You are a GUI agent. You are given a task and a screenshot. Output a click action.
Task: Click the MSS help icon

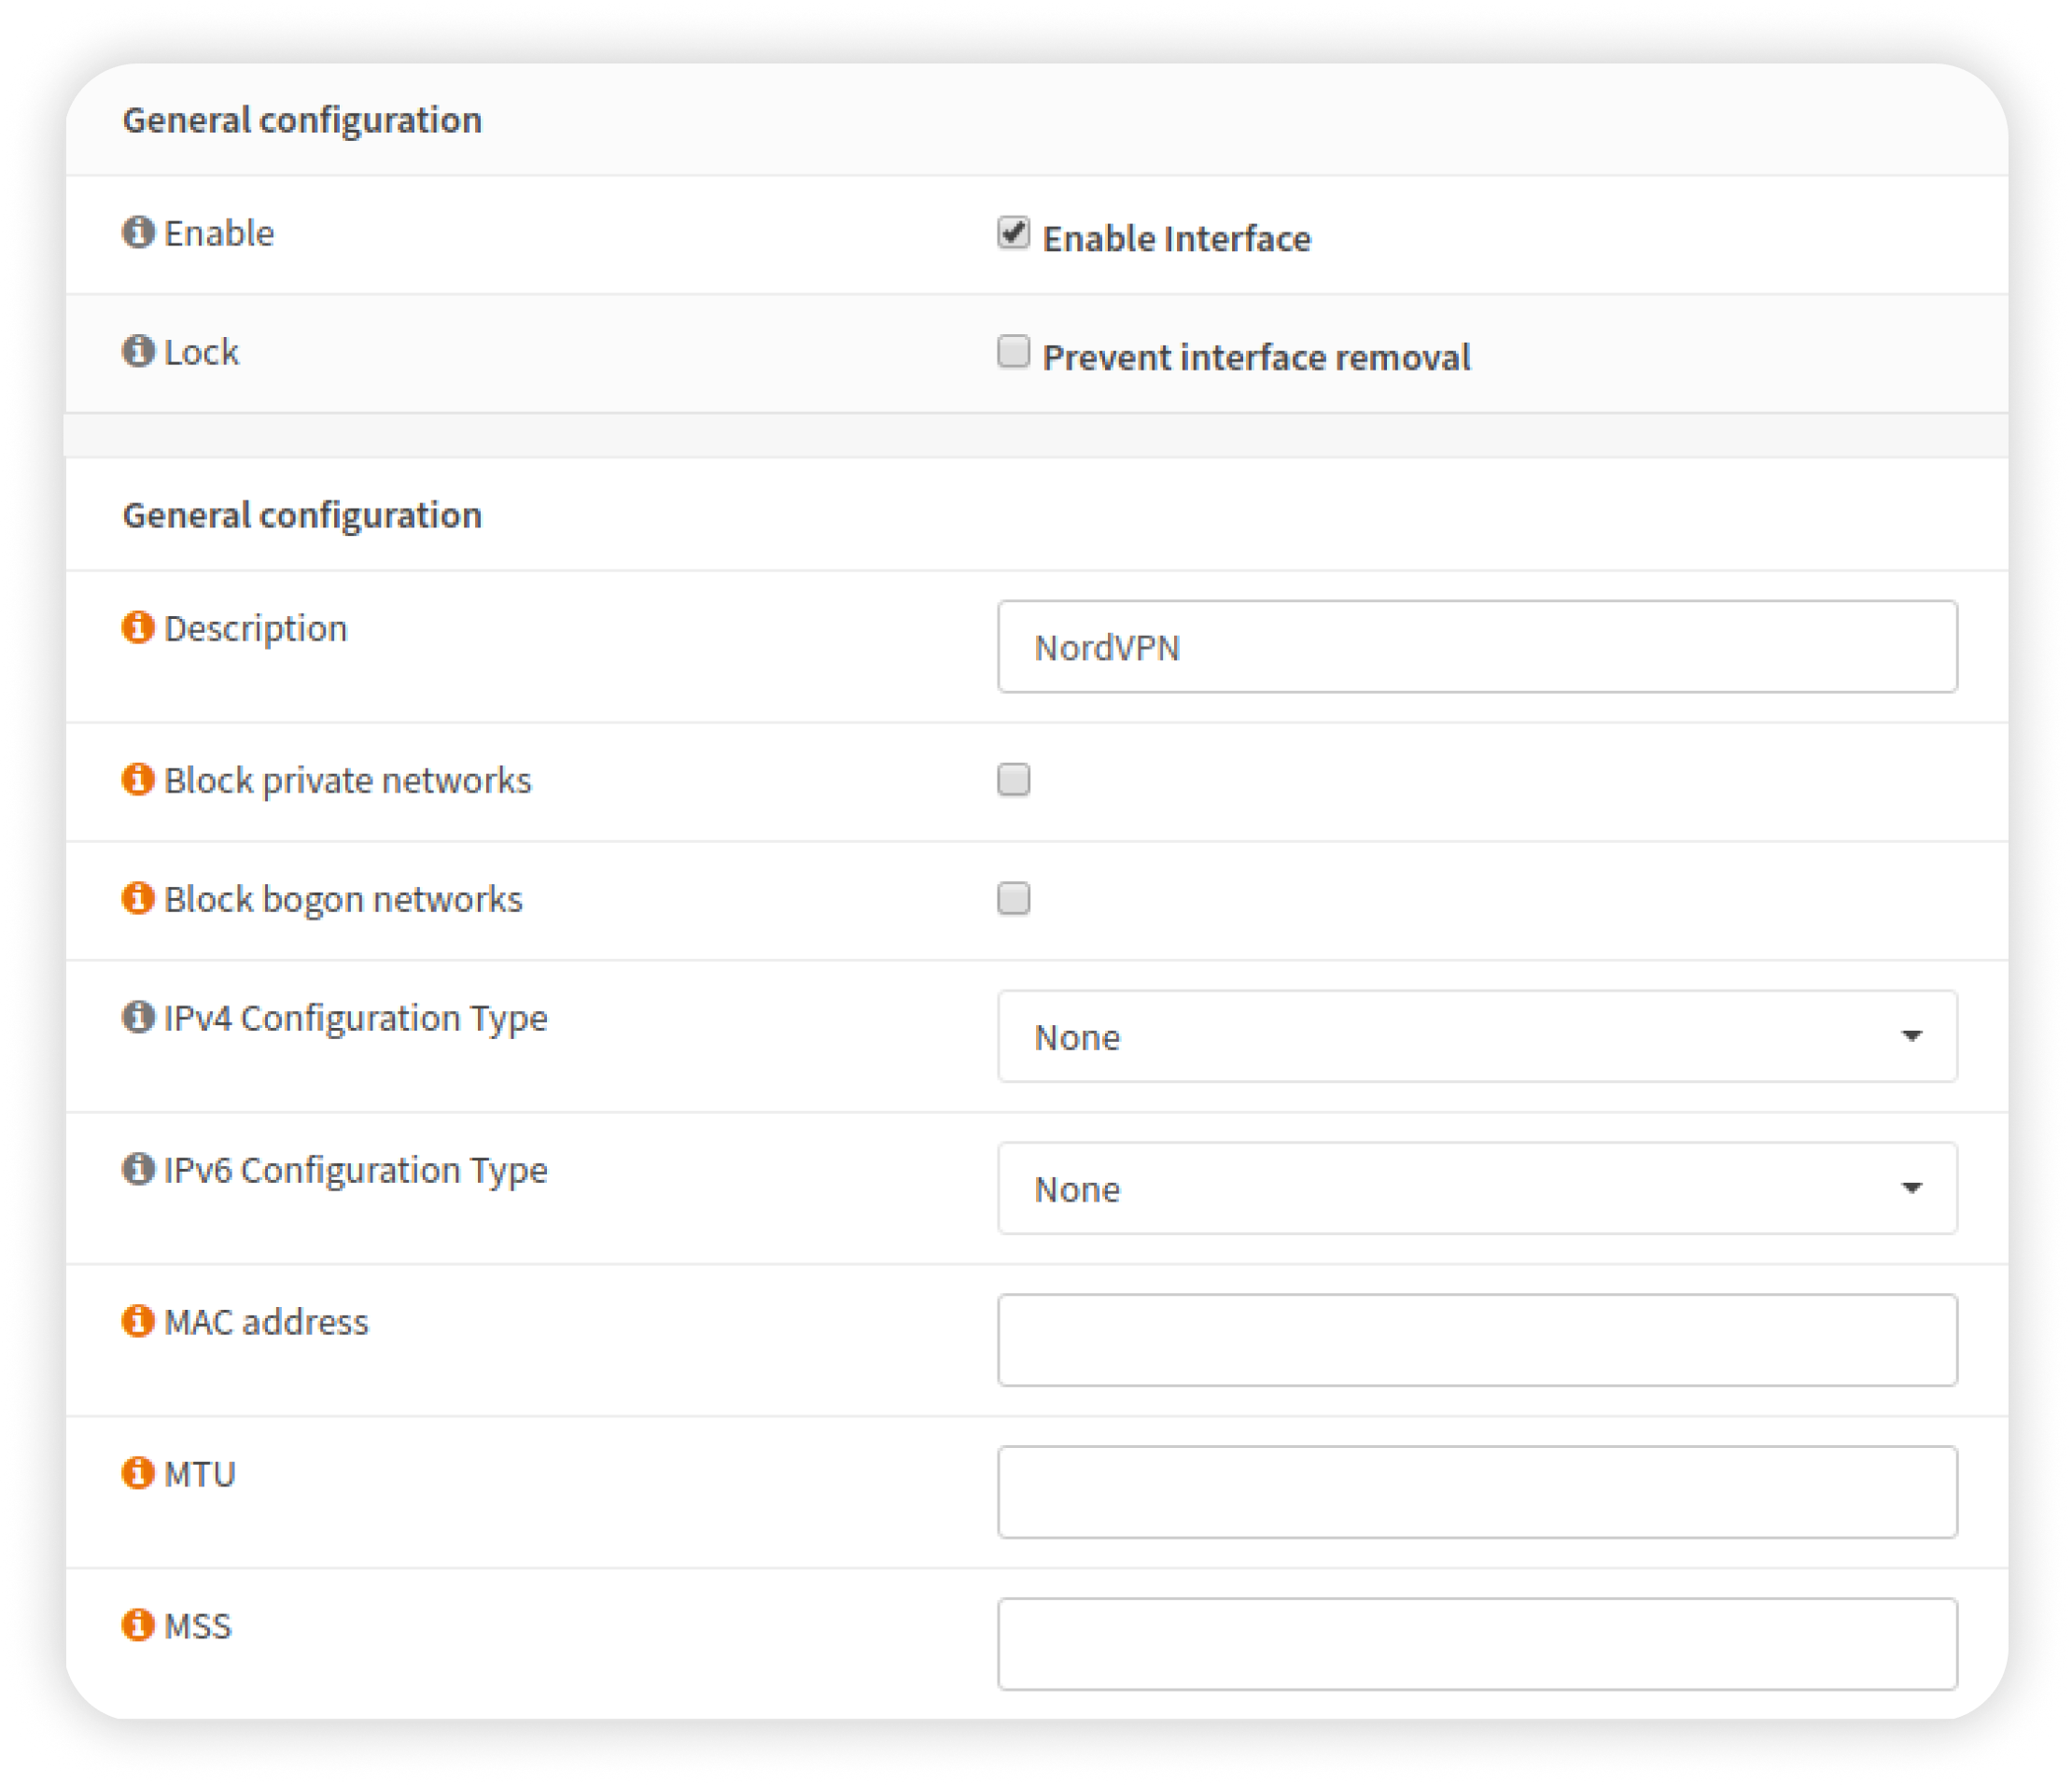138,1625
